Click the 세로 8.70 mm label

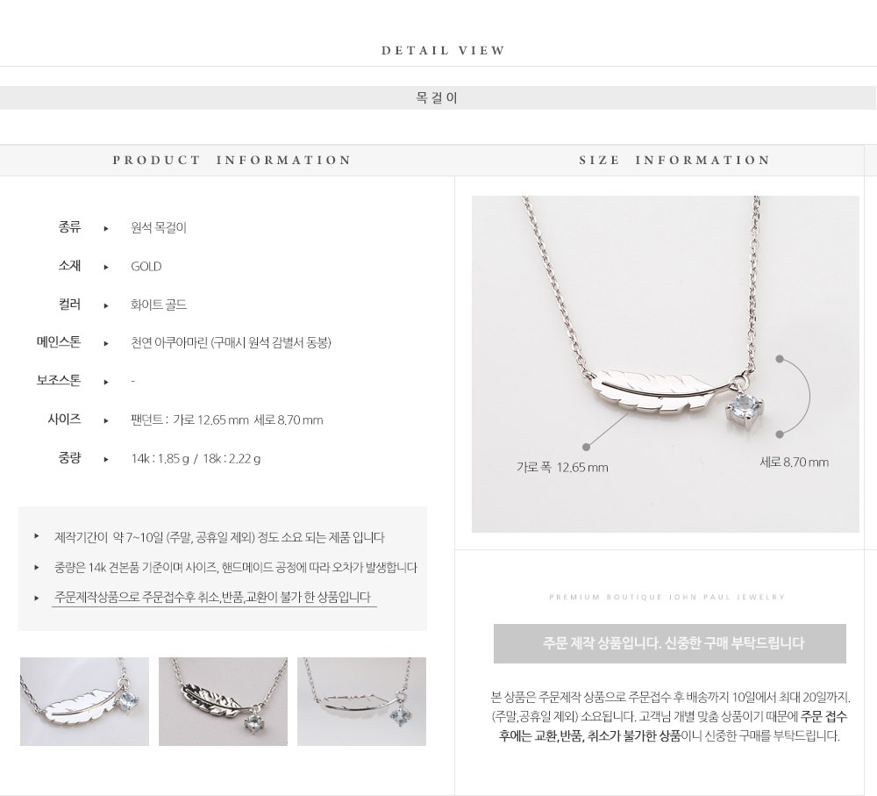point(795,463)
